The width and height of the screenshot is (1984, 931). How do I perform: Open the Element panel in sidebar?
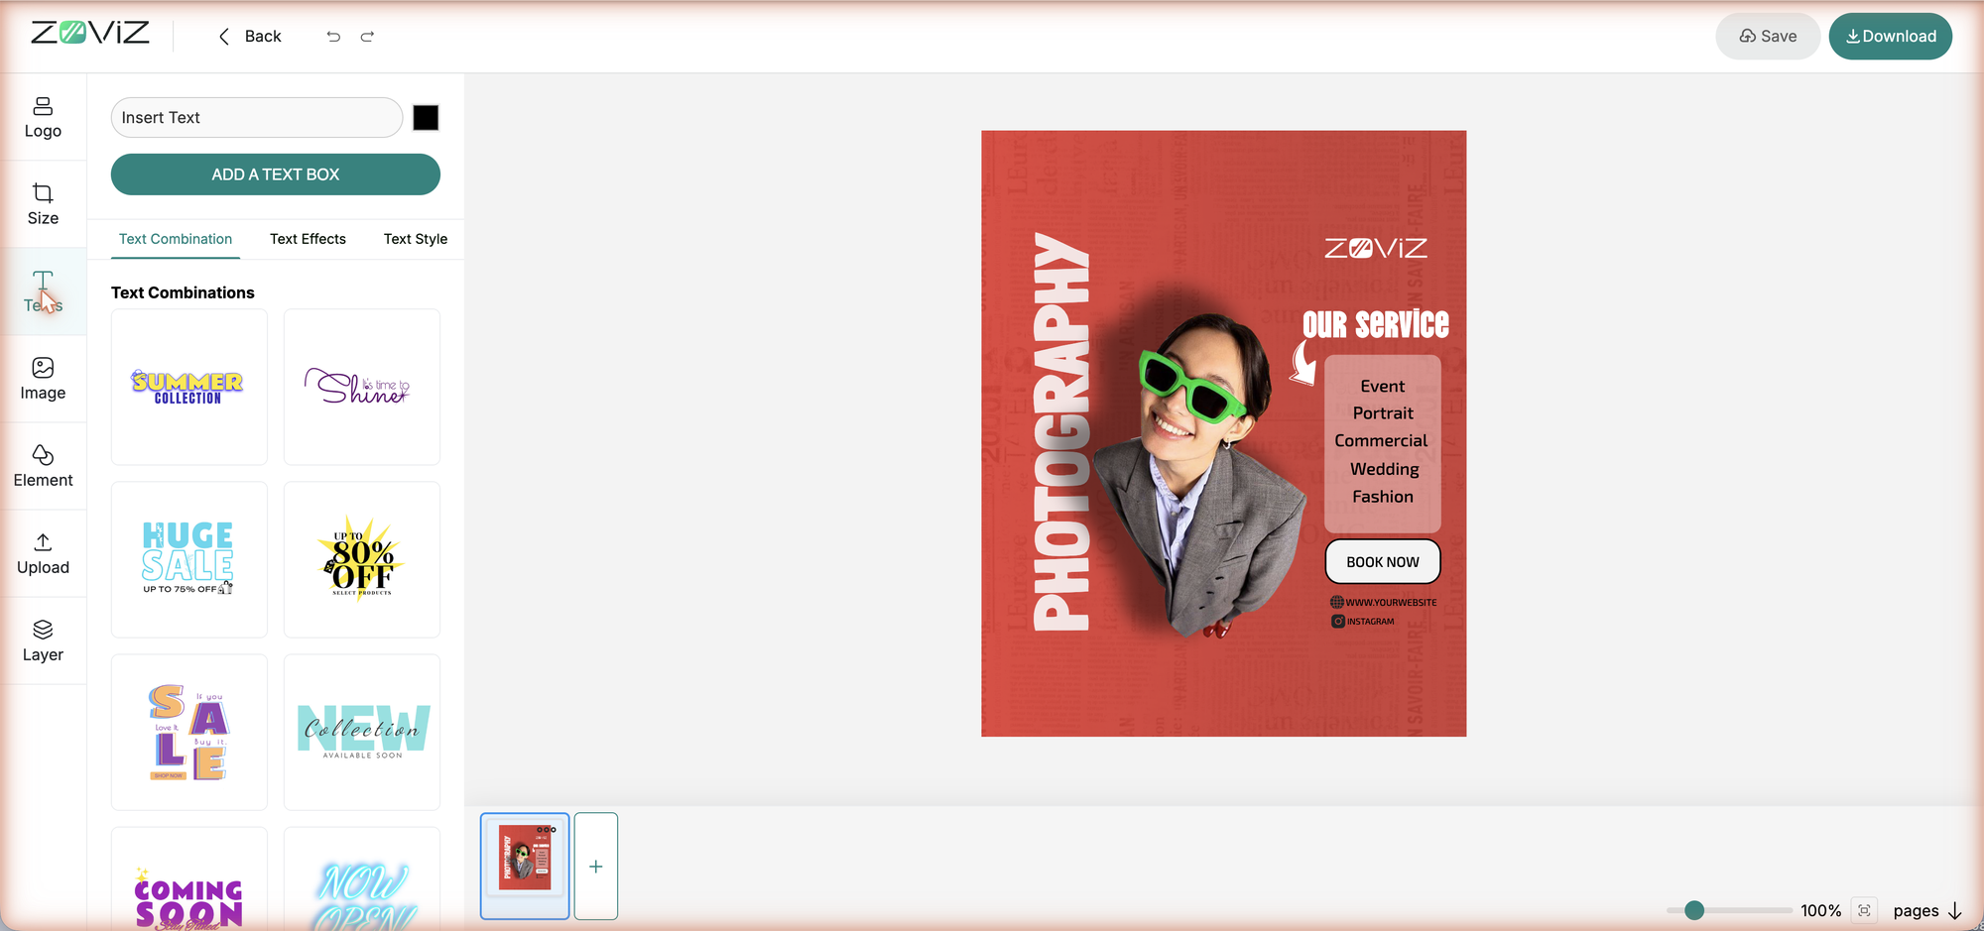tap(43, 467)
